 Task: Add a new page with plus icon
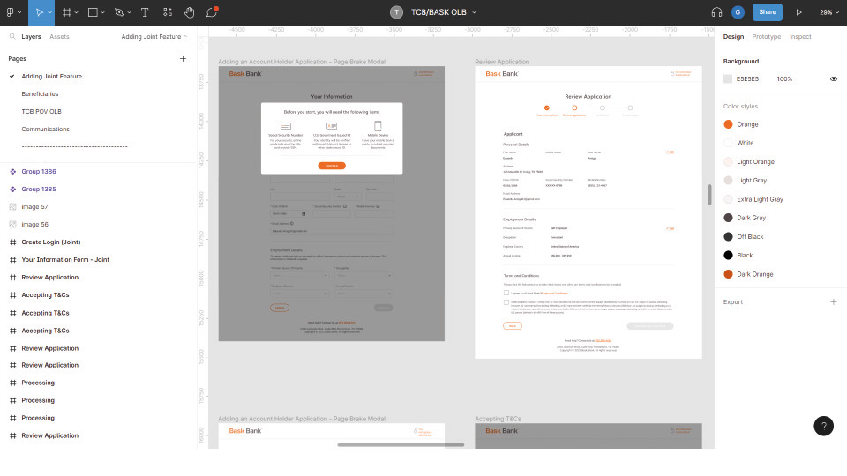tap(183, 58)
